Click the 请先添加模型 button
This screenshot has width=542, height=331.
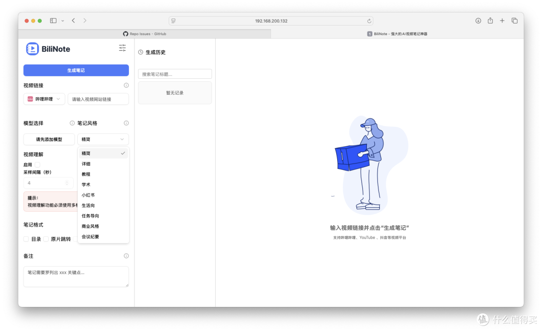[49, 139]
